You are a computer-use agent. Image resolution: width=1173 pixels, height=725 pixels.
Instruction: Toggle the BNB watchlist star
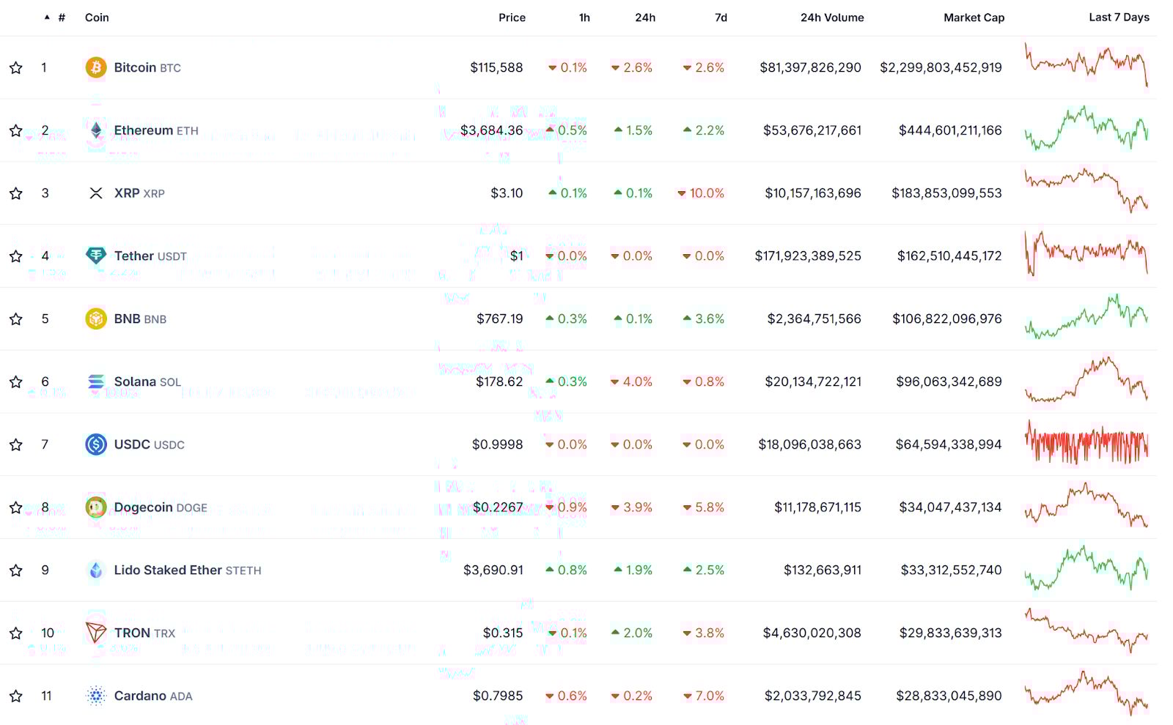[x=15, y=319]
